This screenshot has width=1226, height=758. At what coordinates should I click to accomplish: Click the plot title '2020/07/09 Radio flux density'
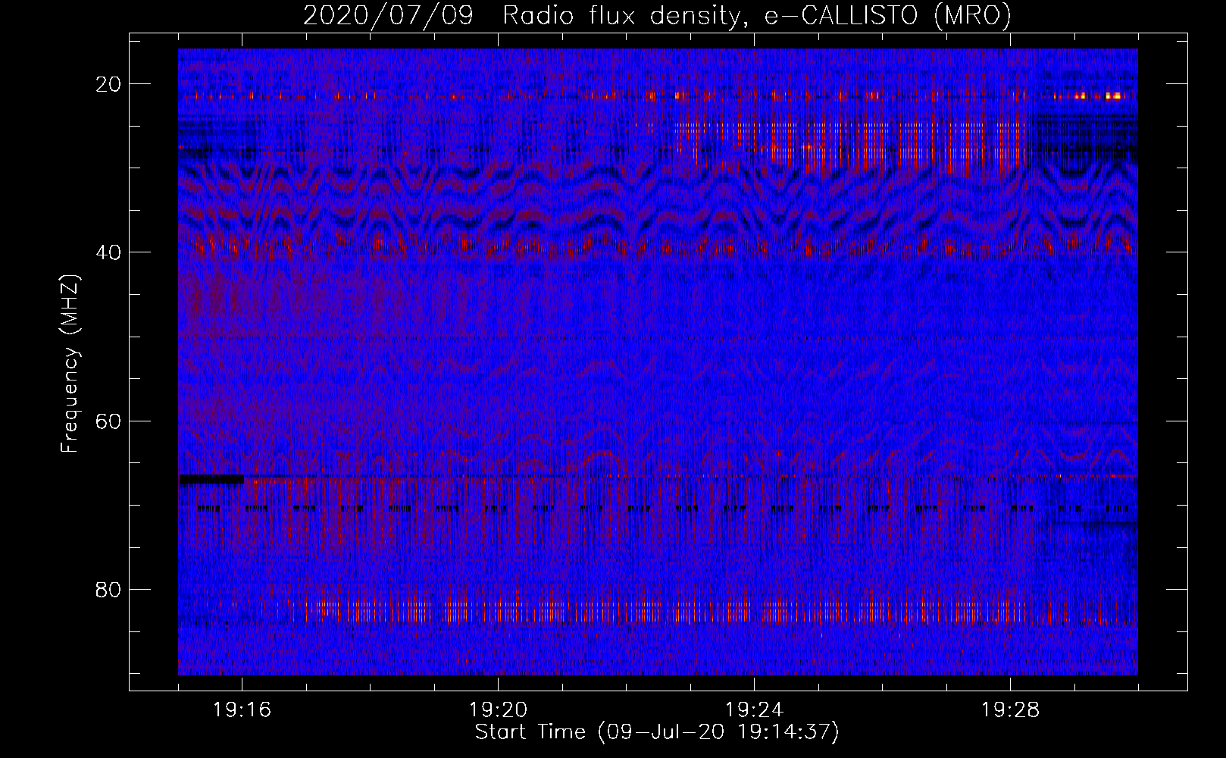(657, 15)
